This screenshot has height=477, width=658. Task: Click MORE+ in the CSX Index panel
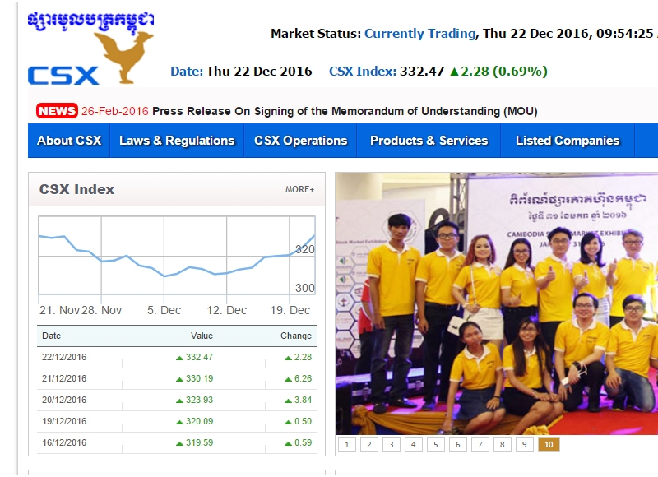point(299,190)
